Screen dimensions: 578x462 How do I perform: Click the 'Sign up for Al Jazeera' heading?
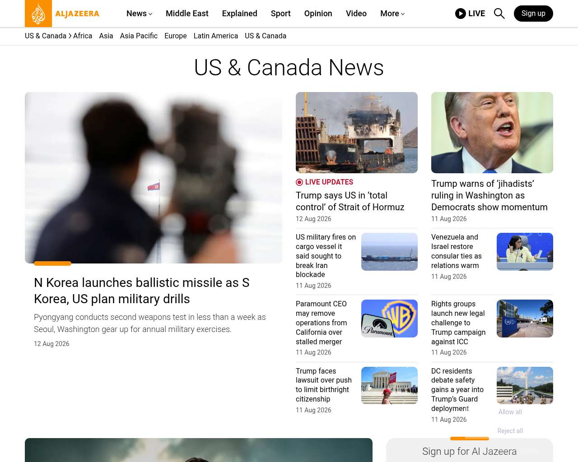[x=470, y=451]
